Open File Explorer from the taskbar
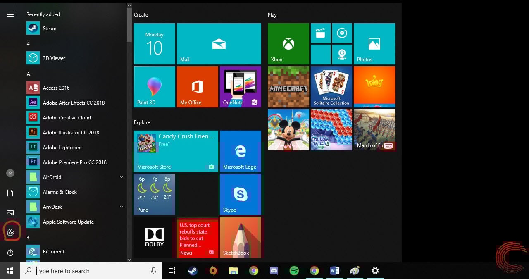 click(x=234, y=271)
